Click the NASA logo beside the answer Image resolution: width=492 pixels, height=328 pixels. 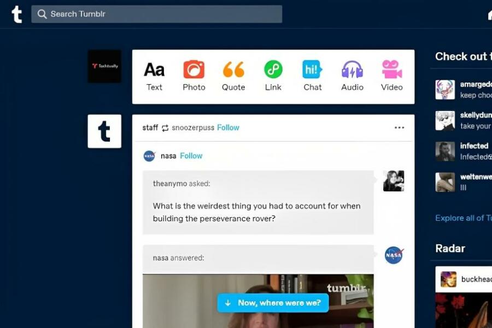(x=394, y=255)
